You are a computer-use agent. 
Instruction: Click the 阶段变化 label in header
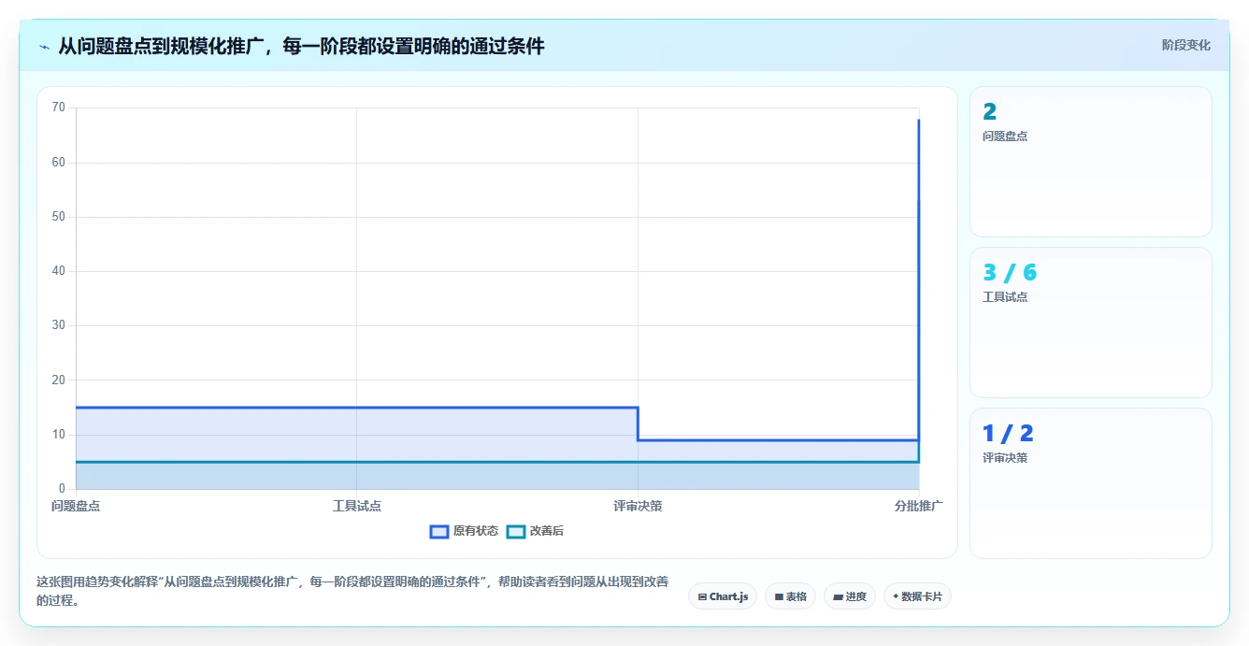click(x=1185, y=45)
